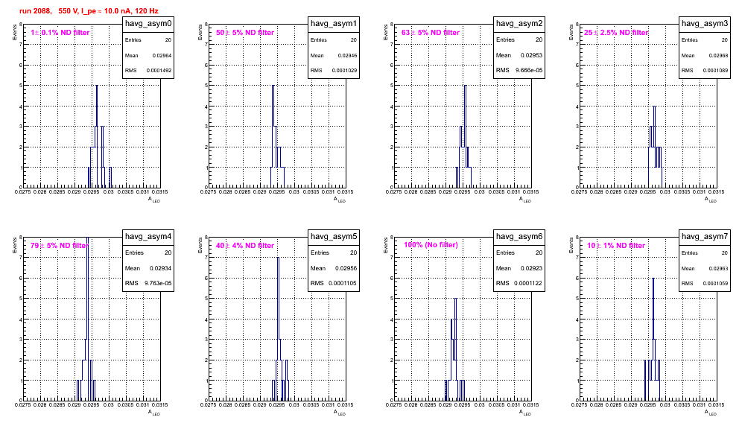
Task: Select the havg_asym1 stats box title
Action: [x=334, y=24]
